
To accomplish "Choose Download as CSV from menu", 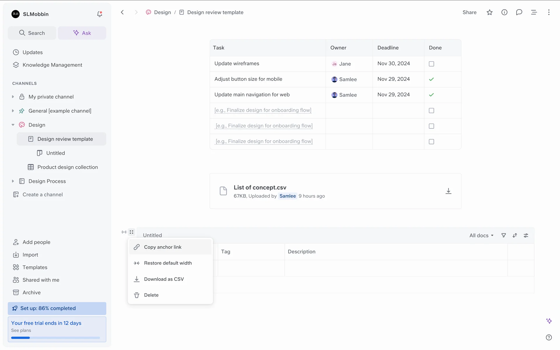I will click(164, 279).
